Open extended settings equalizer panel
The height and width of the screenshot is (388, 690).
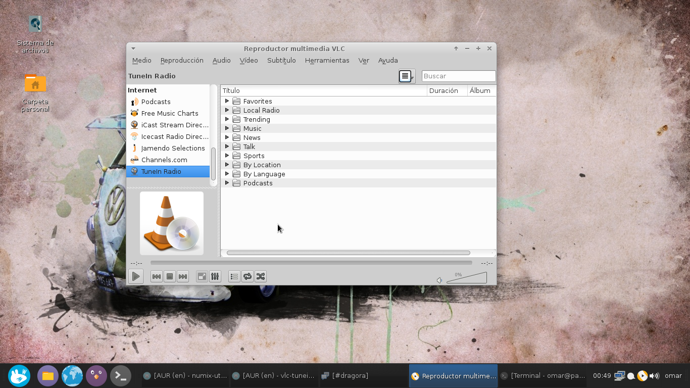tap(215, 276)
